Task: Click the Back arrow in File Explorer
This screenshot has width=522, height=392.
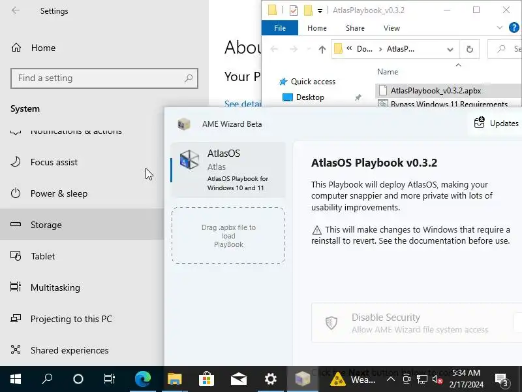Action: [x=274, y=50]
